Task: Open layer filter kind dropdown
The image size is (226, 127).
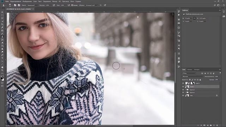Action: 189,73
